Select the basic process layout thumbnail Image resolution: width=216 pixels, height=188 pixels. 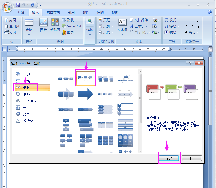[66, 79]
